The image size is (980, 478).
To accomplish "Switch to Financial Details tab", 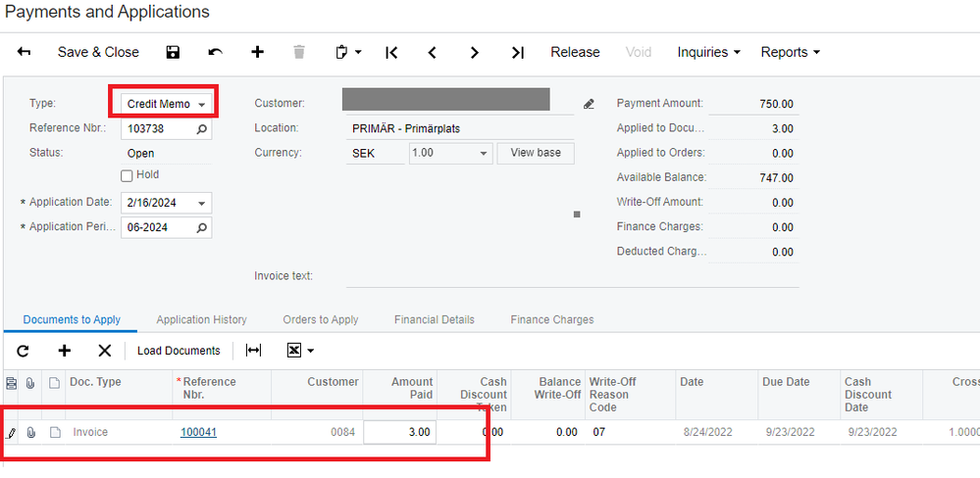I will click(x=435, y=319).
